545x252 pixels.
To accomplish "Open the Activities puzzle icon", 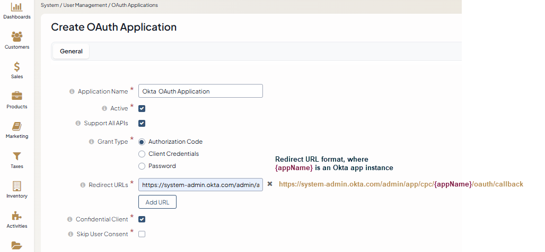I will (x=17, y=216).
